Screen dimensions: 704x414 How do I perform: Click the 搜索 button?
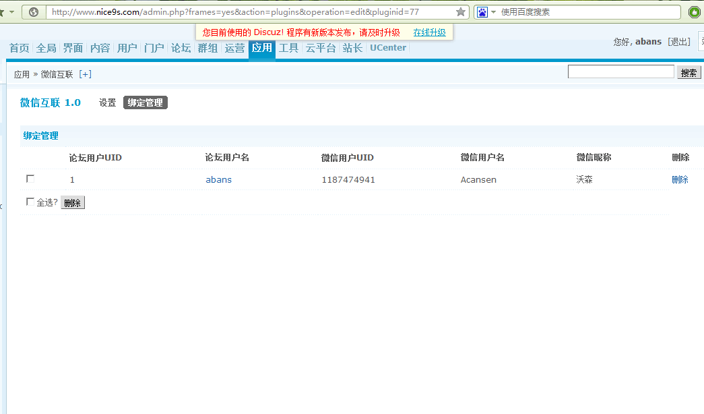(x=689, y=73)
